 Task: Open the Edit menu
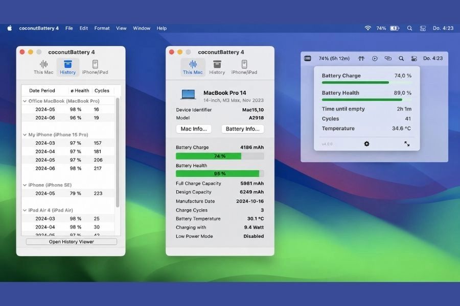[x=84, y=28]
